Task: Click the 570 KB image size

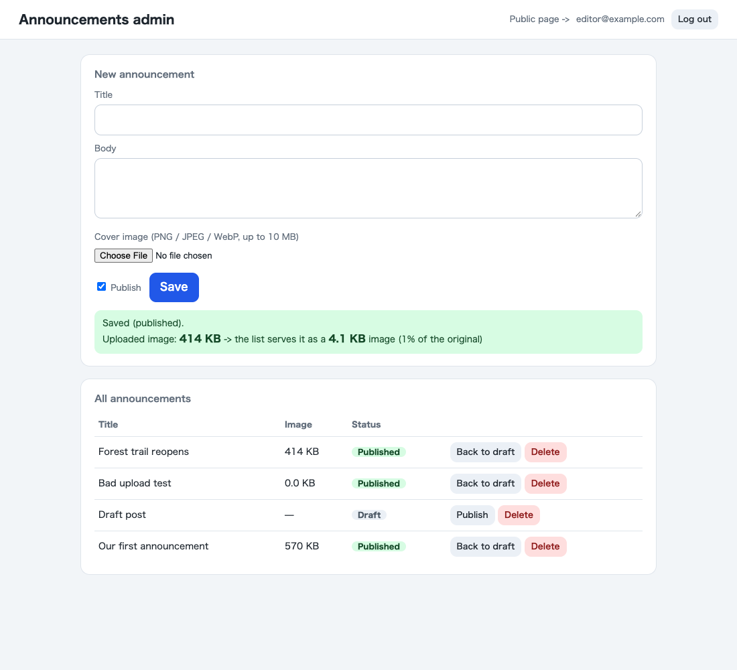Action: (x=301, y=546)
